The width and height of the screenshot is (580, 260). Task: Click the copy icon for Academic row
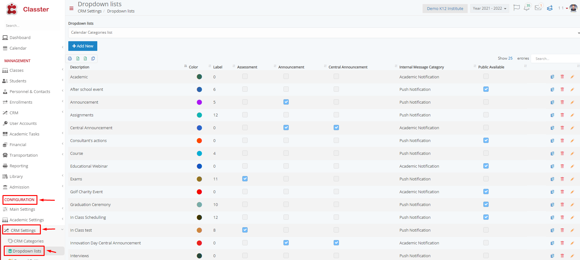click(x=552, y=77)
